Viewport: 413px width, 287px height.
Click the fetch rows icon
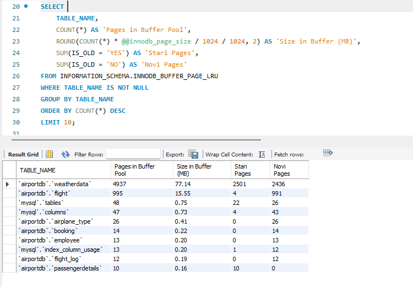(328, 153)
